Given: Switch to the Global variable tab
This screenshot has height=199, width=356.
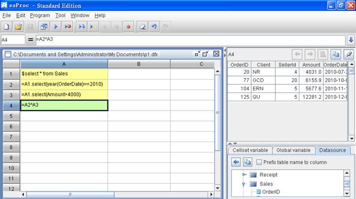Looking at the screenshot, I should click(x=293, y=150).
